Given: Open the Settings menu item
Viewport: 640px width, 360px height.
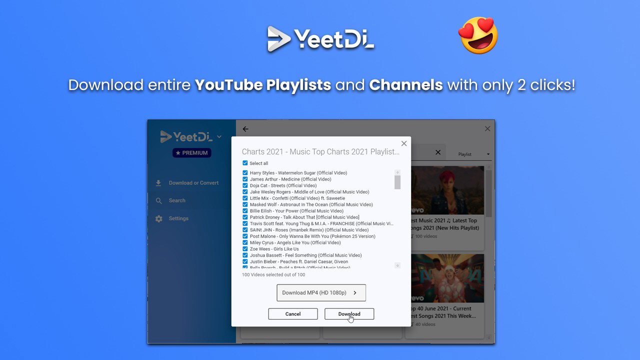Looking at the screenshot, I should click(x=178, y=218).
